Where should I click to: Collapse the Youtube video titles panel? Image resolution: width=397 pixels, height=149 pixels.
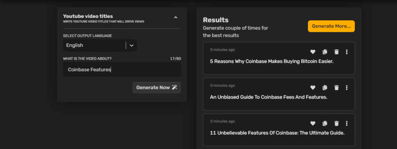[x=176, y=17]
